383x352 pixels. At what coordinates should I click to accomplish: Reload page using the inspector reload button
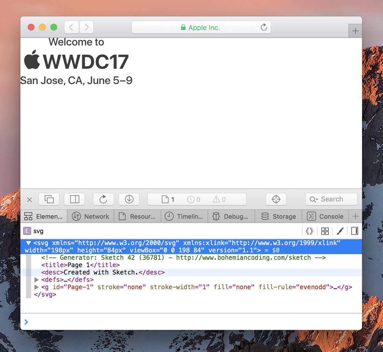[x=103, y=199]
